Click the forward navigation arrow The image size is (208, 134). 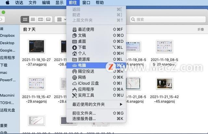[x=2, y=19]
